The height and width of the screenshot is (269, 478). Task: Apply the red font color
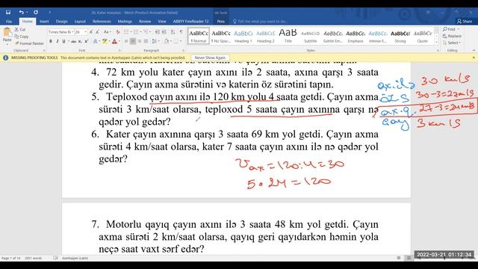114,41
